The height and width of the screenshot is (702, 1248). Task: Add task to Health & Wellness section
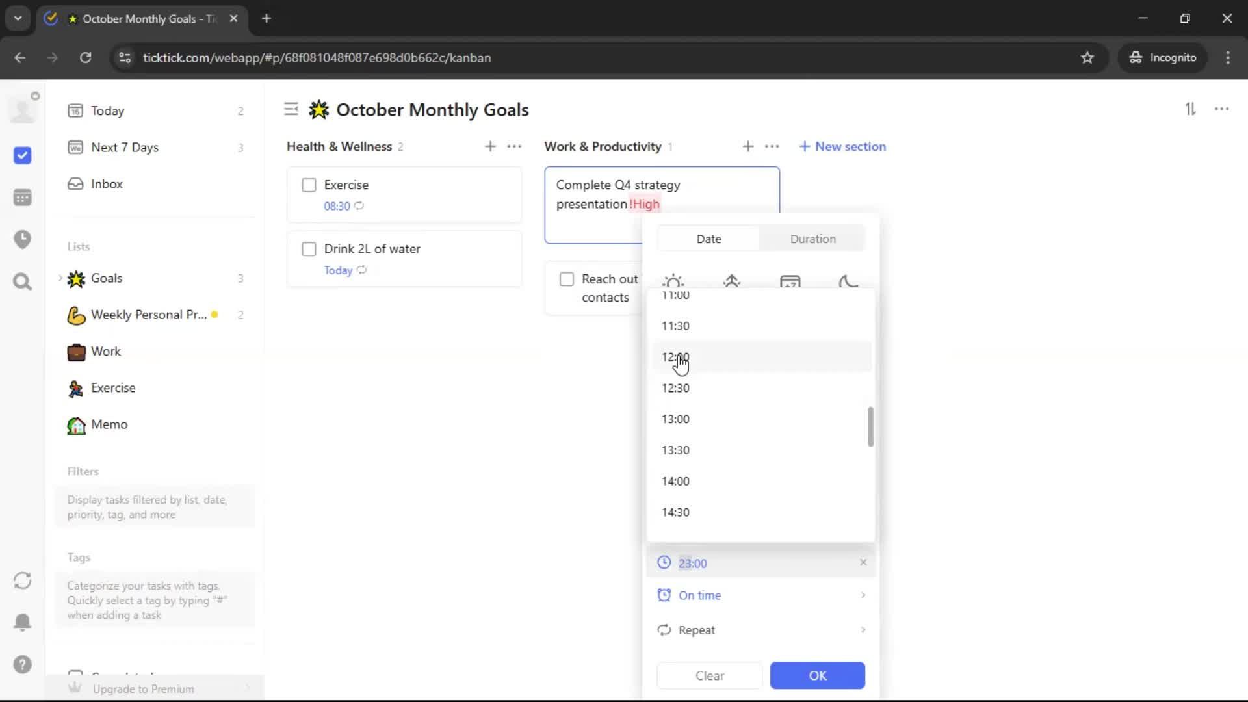coord(490,147)
